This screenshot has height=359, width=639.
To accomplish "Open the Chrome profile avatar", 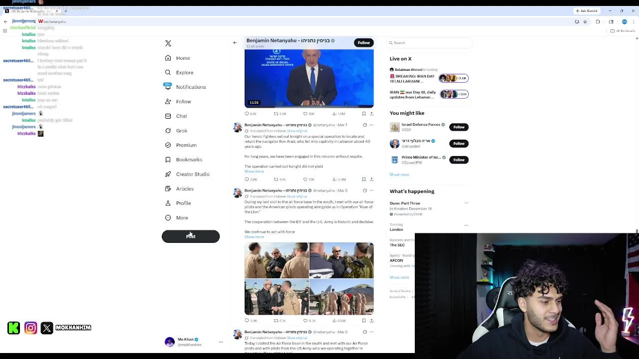I will [x=624, y=22].
